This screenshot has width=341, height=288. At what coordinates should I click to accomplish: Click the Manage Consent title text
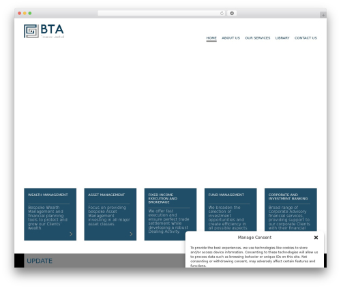(x=254, y=238)
